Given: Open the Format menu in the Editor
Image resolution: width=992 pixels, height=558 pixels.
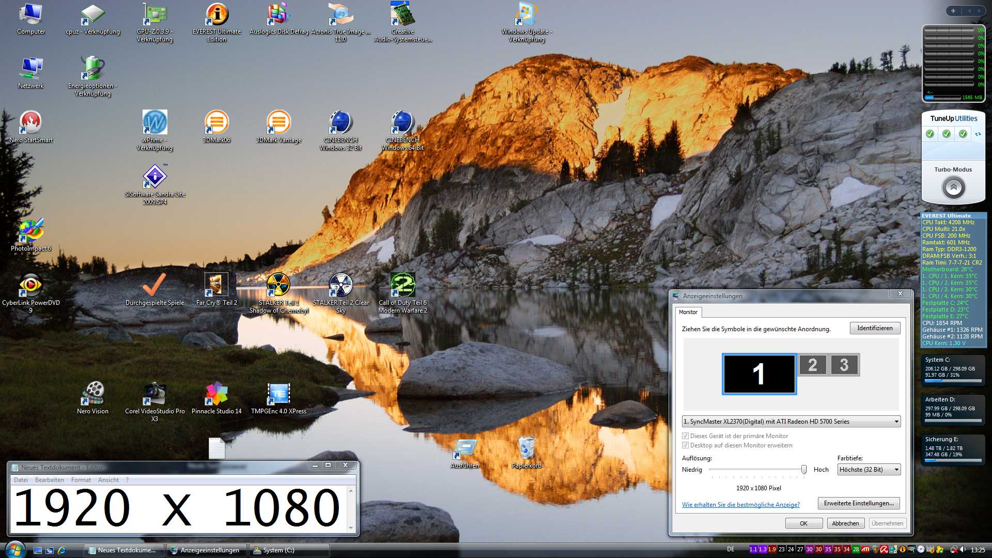Looking at the screenshot, I should pyautogui.click(x=81, y=480).
